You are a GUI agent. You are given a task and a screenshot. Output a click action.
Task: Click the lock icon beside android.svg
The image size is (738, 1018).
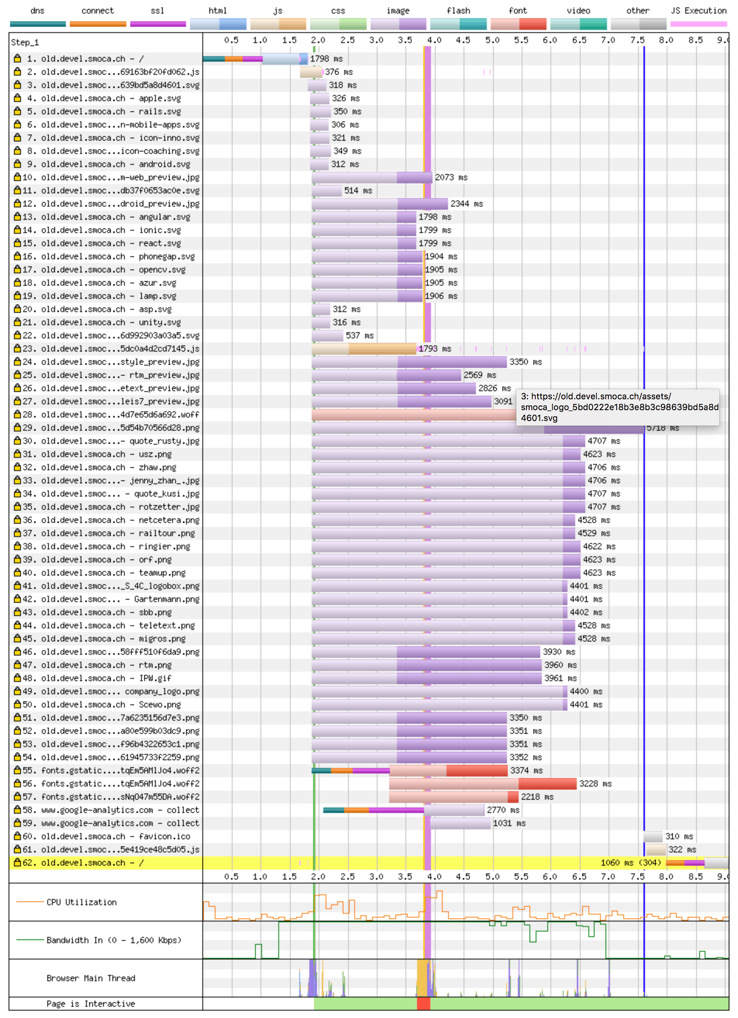[x=17, y=164]
